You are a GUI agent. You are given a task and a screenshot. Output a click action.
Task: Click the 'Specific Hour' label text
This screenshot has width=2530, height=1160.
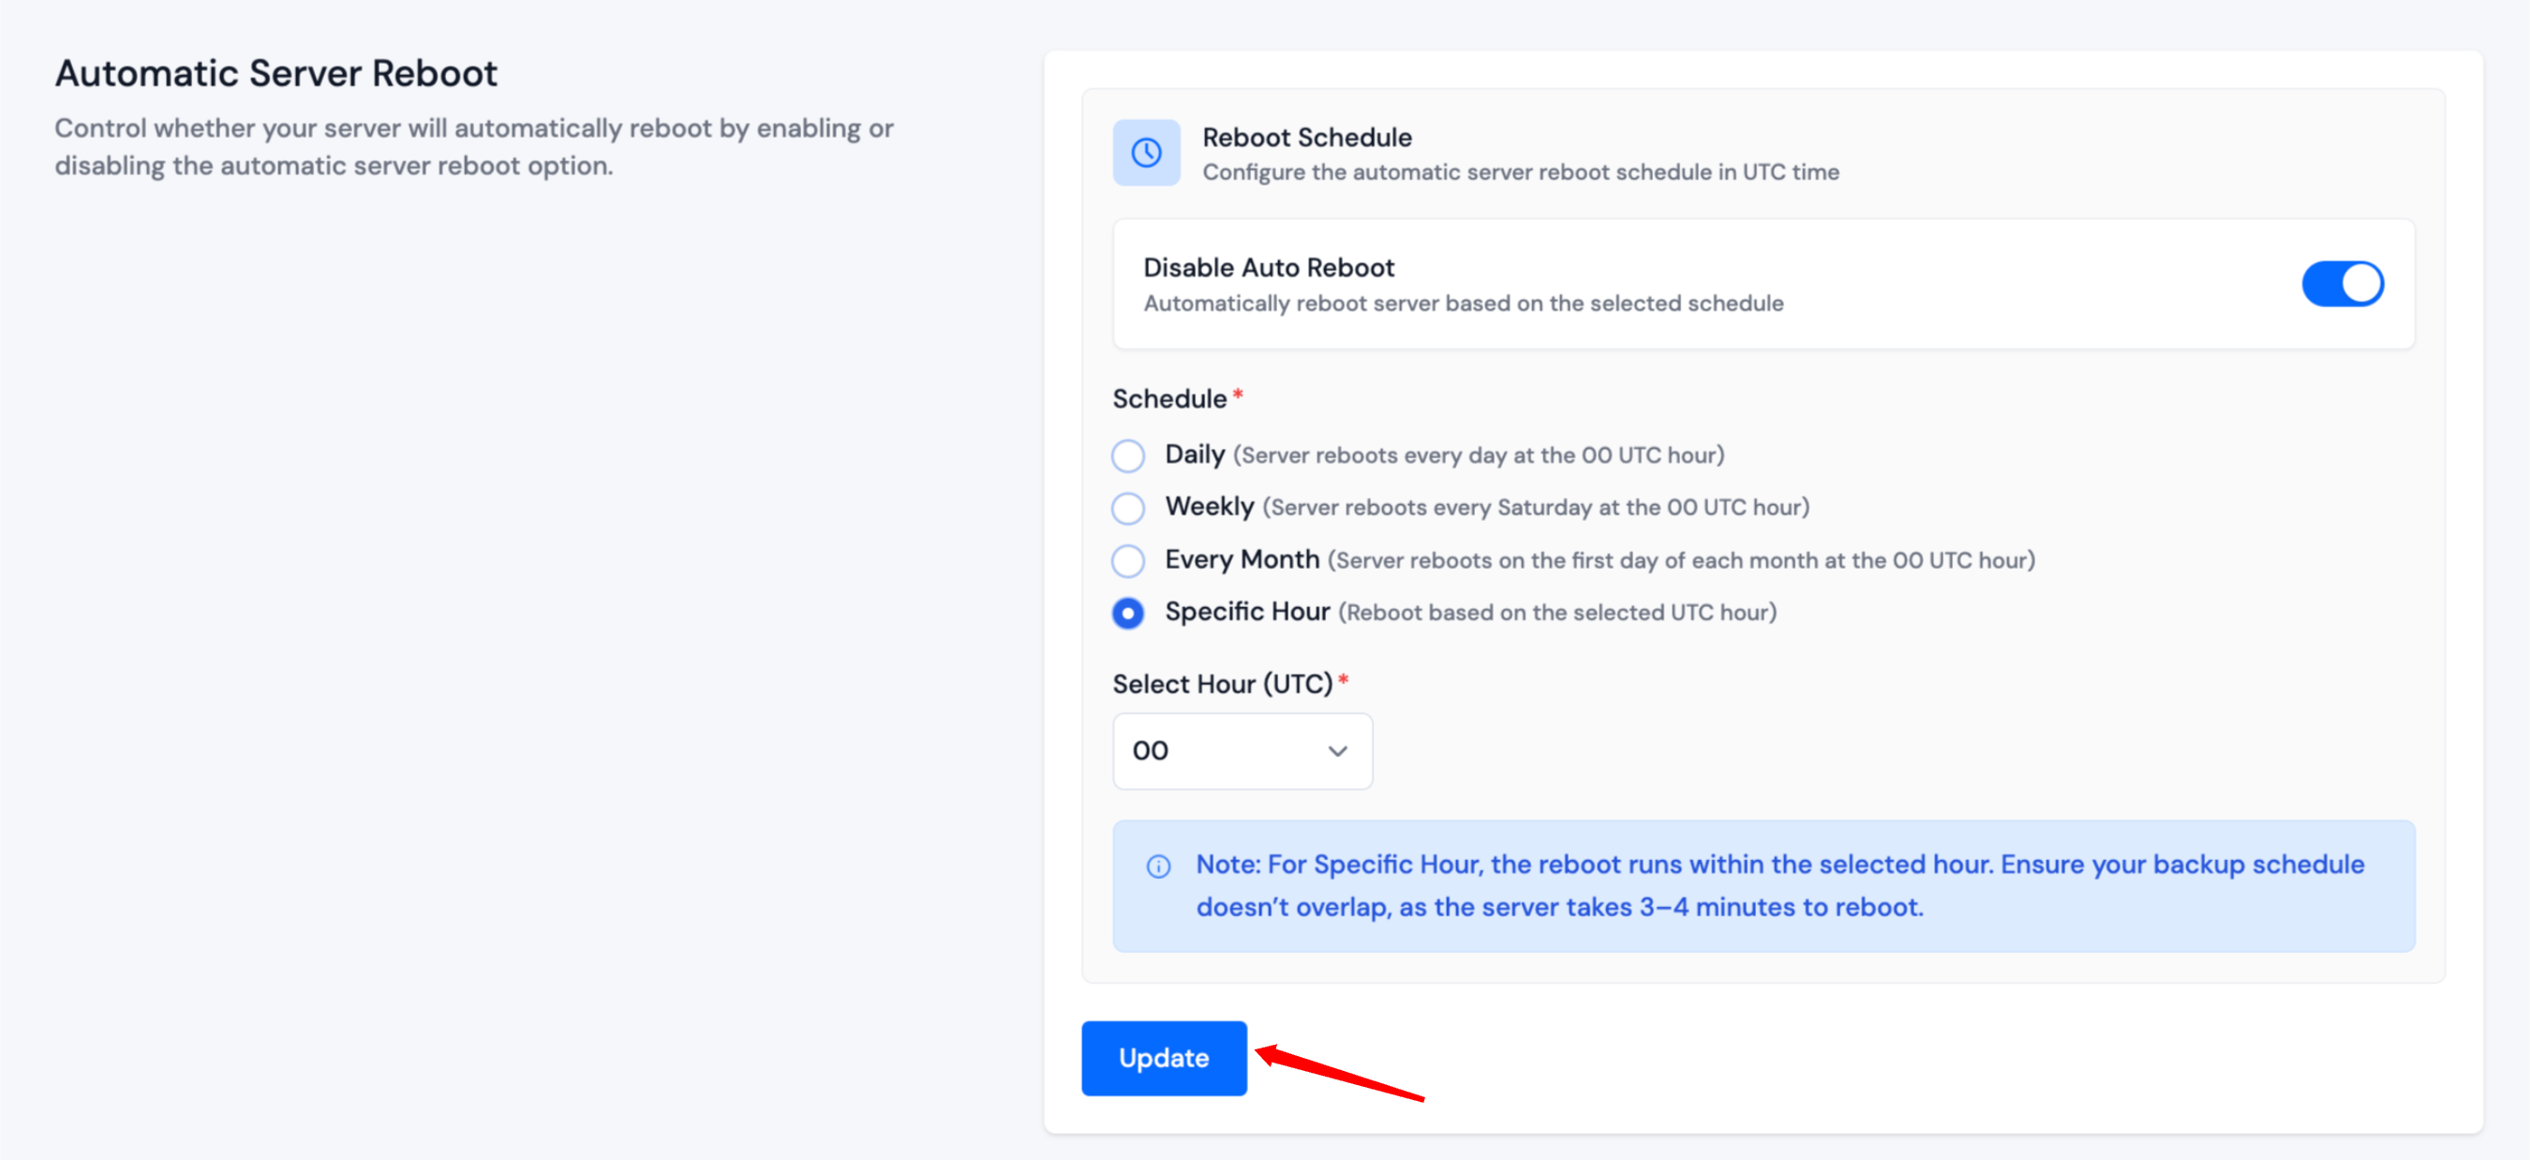[1246, 612]
